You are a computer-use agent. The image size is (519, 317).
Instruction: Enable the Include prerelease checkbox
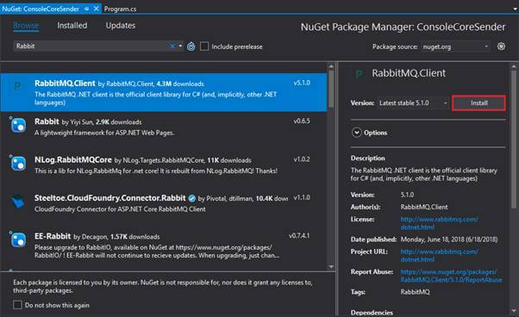click(204, 47)
